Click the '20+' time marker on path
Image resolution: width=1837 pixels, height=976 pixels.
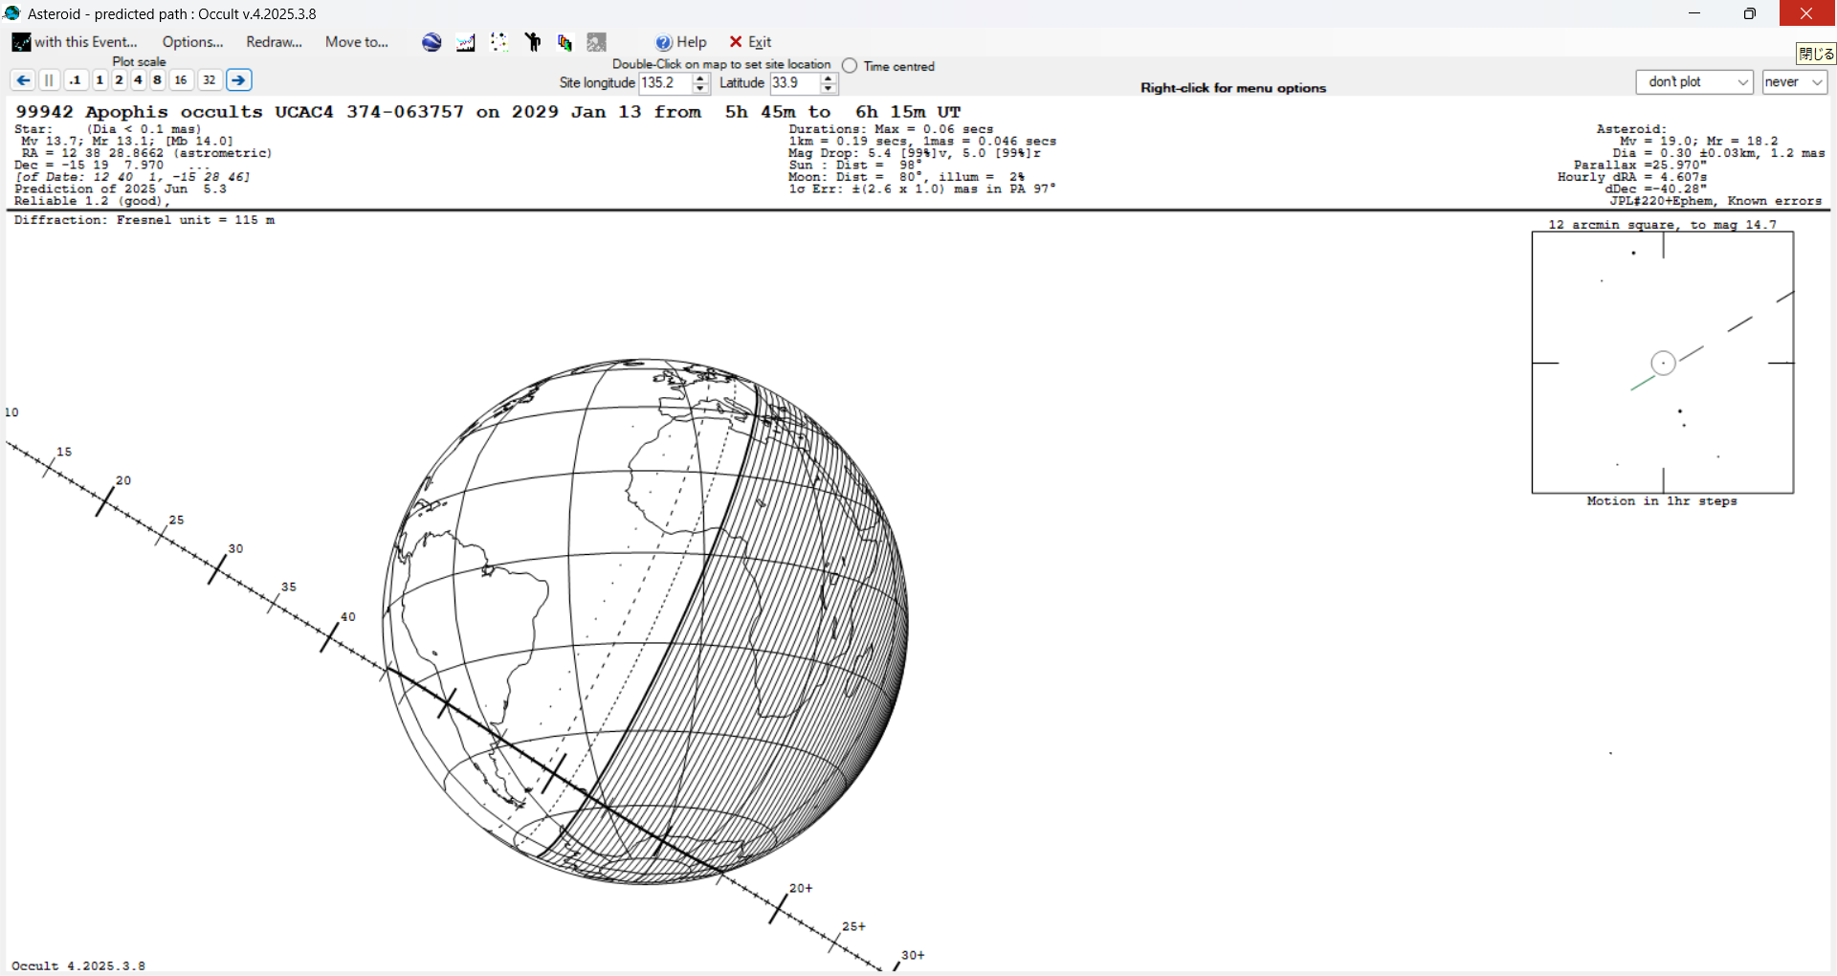click(x=801, y=889)
